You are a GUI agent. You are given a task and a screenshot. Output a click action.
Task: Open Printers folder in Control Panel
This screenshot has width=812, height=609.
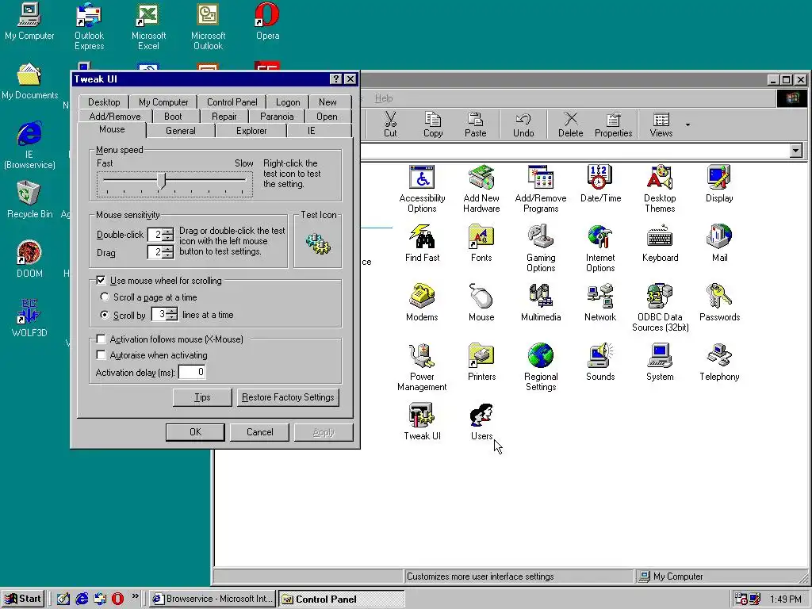pyautogui.click(x=481, y=362)
